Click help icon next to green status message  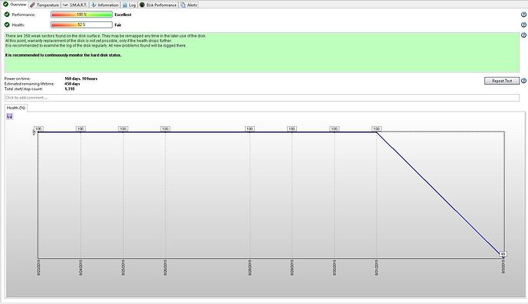click(x=523, y=35)
